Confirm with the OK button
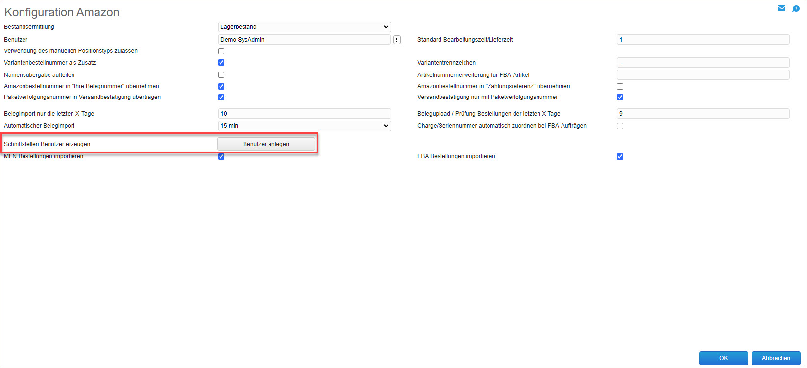The height and width of the screenshot is (368, 807). pos(724,358)
